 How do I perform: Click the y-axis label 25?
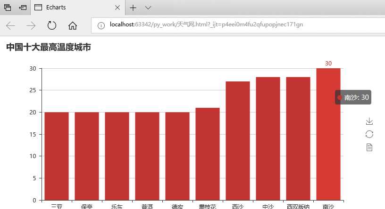tap(33, 90)
